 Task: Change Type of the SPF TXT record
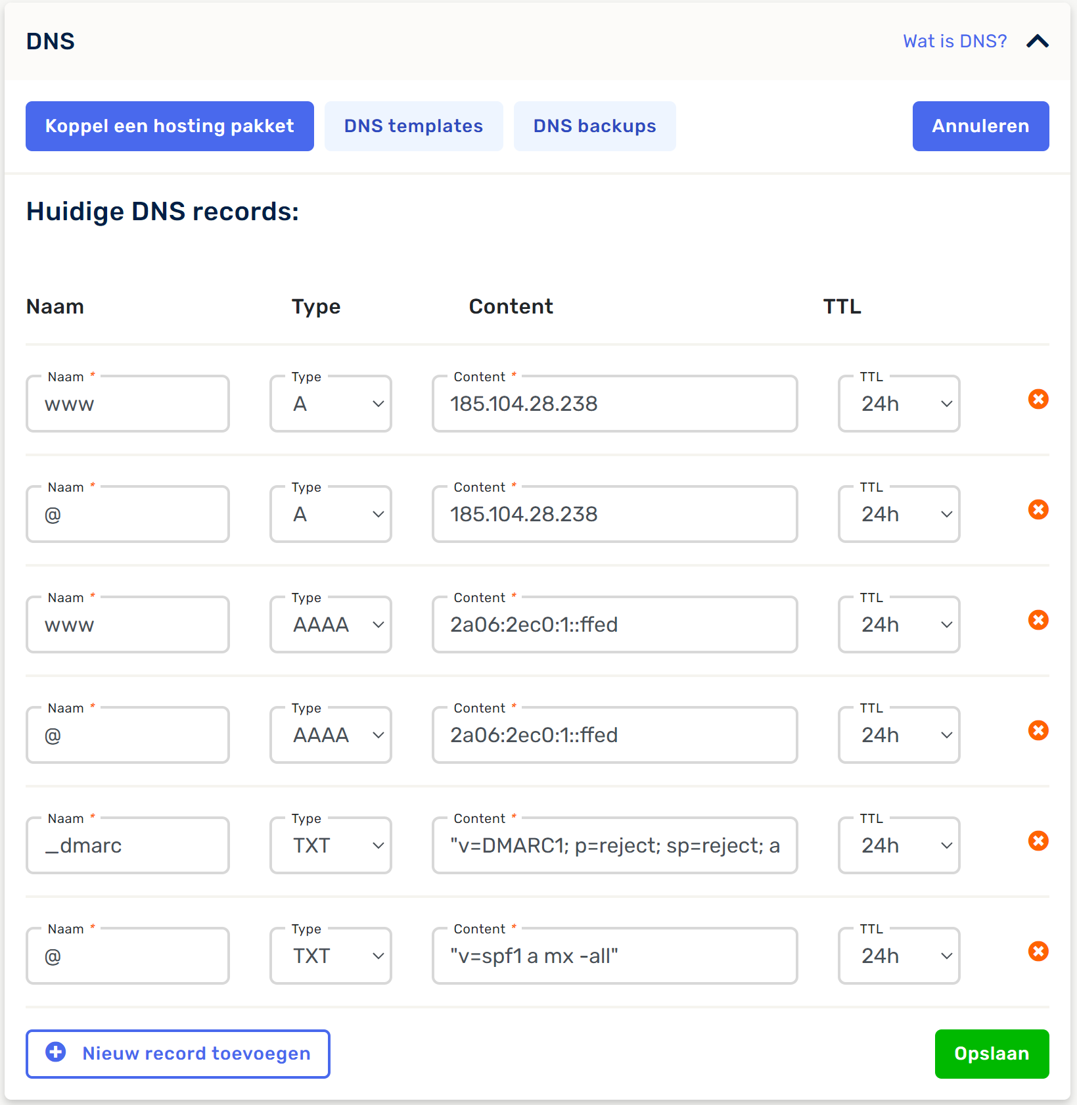click(x=331, y=956)
